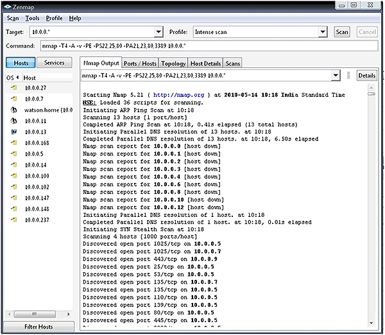Click output scrollbar up arrow

(372, 87)
